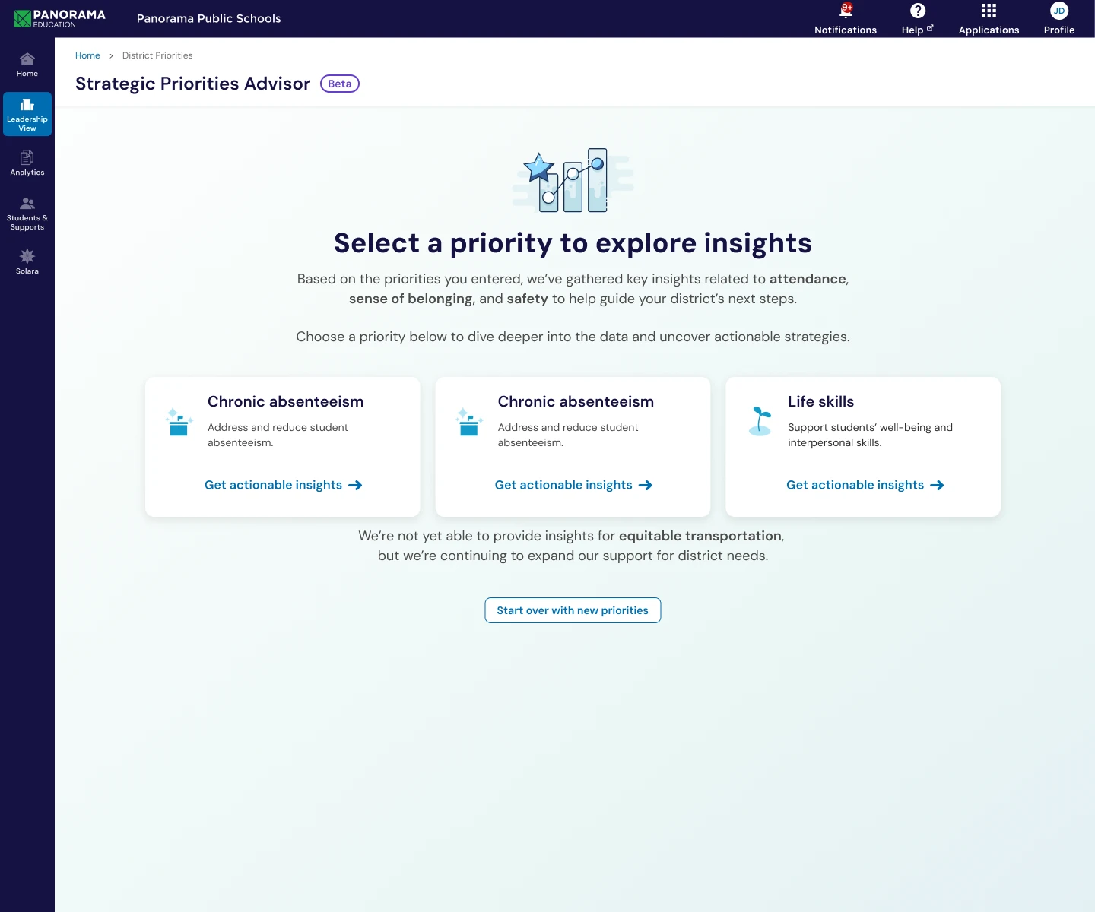Open the JD Profile avatar

point(1059,11)
